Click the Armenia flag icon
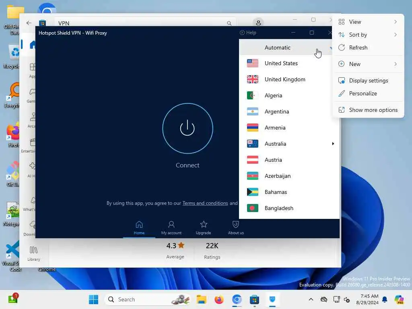Image resolution: width=412 pixels, height=309 pixels. click(x=253, y=128)
